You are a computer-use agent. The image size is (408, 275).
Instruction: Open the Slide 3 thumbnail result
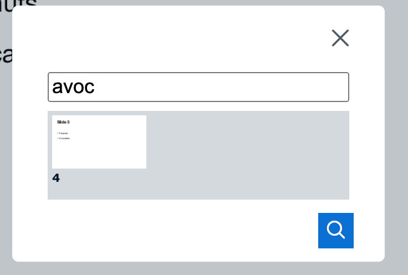pyautogui.click(x=99, y=142)
